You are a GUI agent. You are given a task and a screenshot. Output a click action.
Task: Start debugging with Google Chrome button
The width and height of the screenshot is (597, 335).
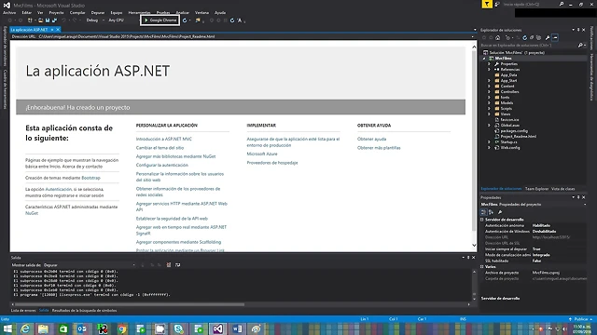(160, 20)
